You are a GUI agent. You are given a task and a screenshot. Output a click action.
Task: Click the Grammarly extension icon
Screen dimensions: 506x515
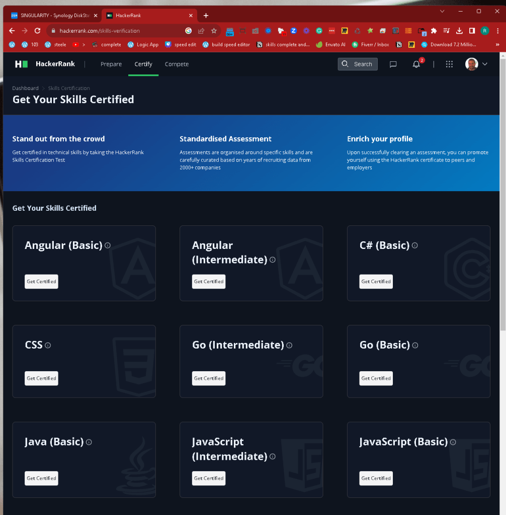(x=319, y=31)
